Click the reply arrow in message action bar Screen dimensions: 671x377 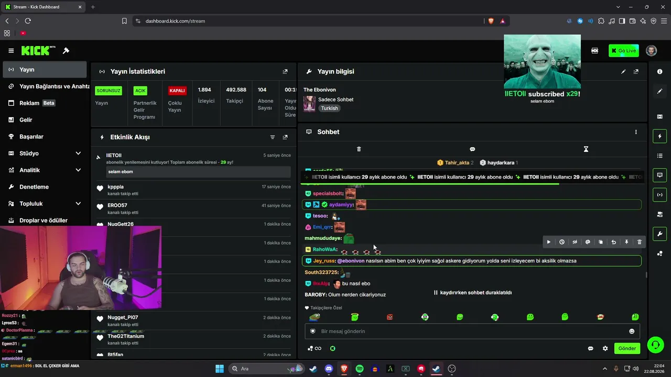(614, 242)
